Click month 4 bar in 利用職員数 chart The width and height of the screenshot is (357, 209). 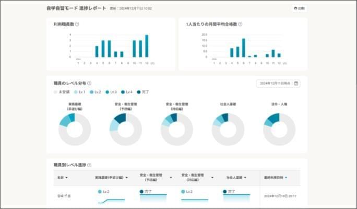pos(97,52)
